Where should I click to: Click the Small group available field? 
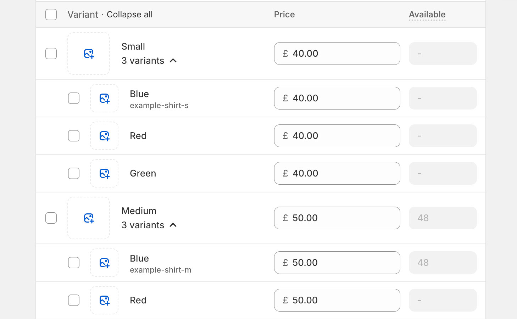tap(443, 54)
